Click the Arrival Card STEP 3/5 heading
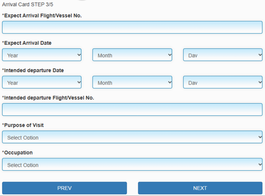This screenshot has width=265, height=196. point(27,4)
